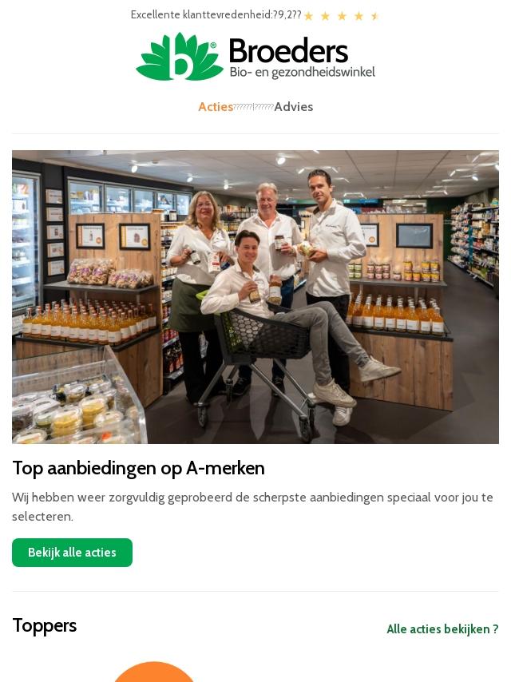Image resolution: width=511 pixels, height=682 pixels.
Task: Click the first yellow rating star
Action: [309, 17]
